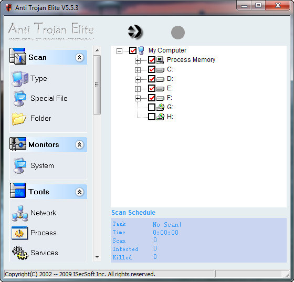This screenshot has height=282, width=294.
Task: Click the Scan header title
Action: click(37, 57)
